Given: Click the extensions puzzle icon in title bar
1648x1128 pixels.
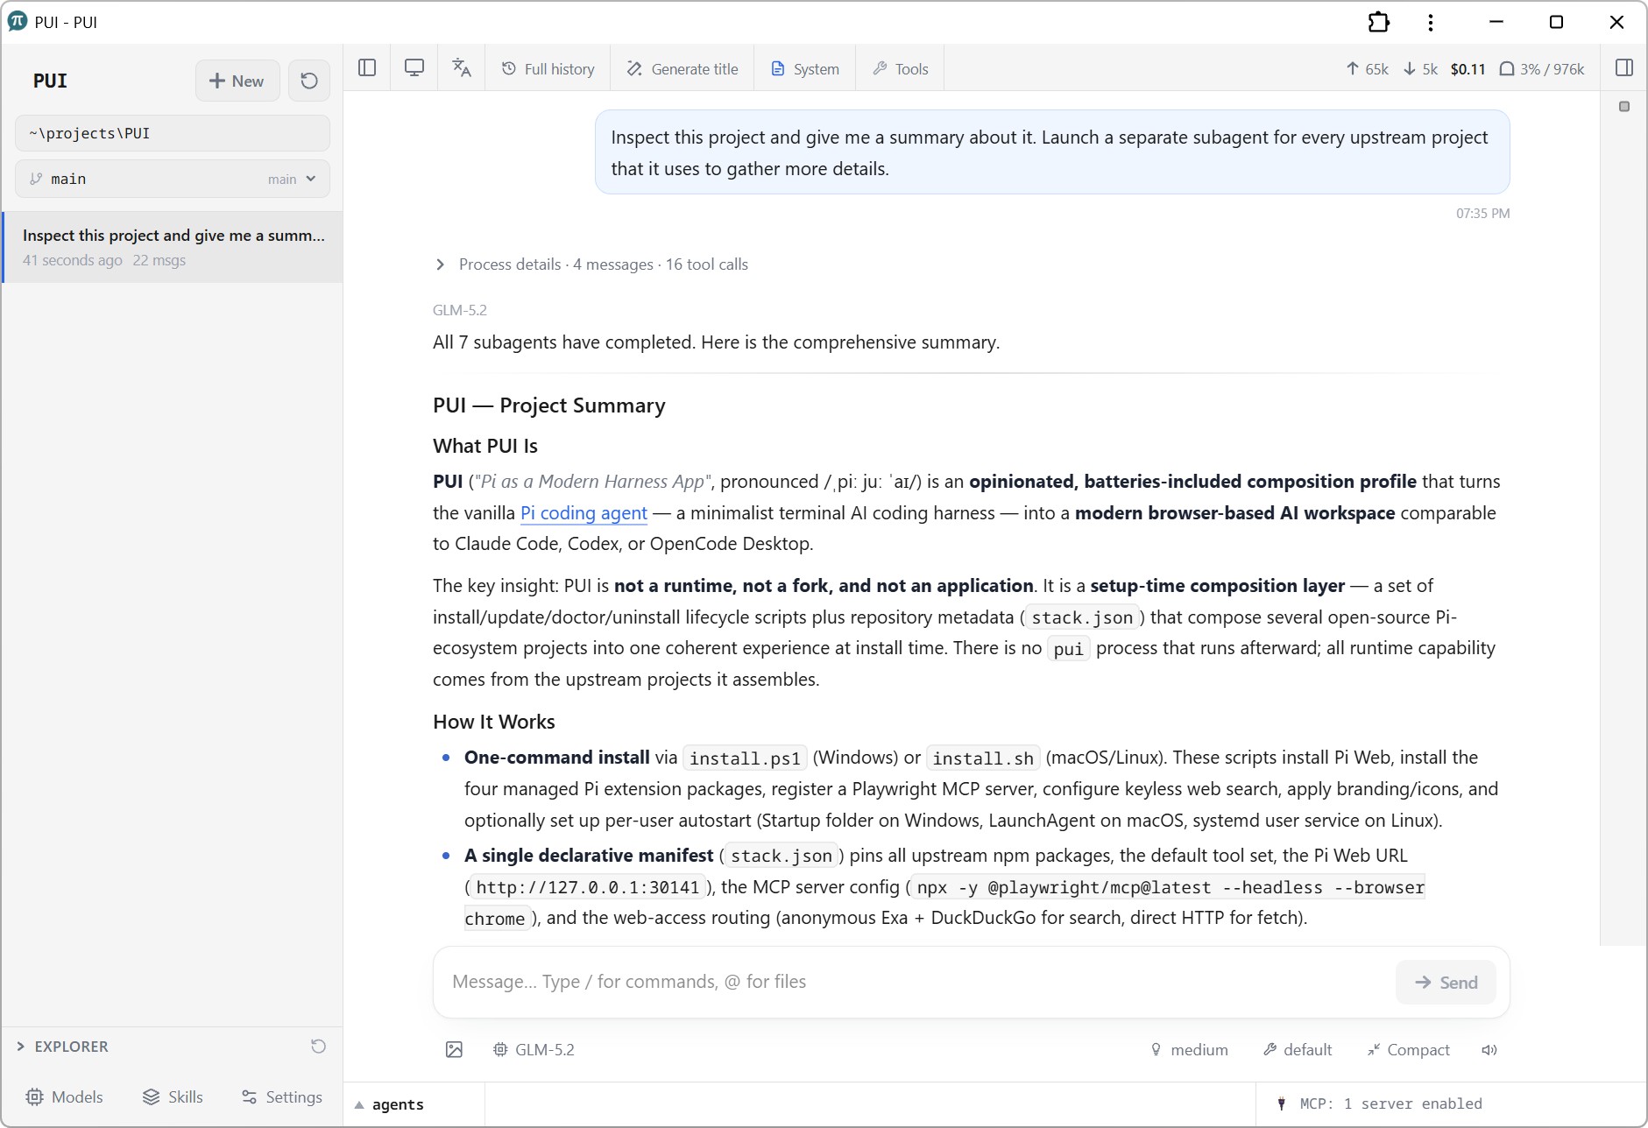Looking at the screenshot, I should point(1379,22).
